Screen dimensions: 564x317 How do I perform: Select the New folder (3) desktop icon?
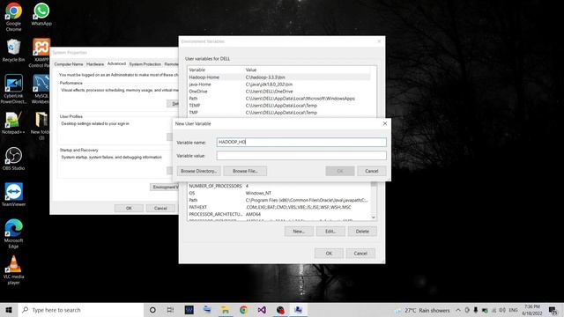41,126
